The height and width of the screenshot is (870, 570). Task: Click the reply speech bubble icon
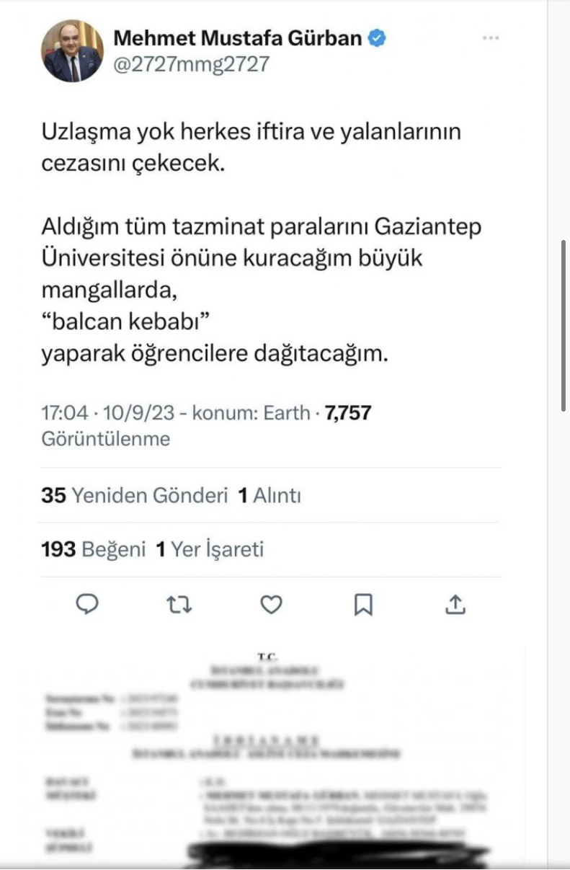[x=87, y=605]
